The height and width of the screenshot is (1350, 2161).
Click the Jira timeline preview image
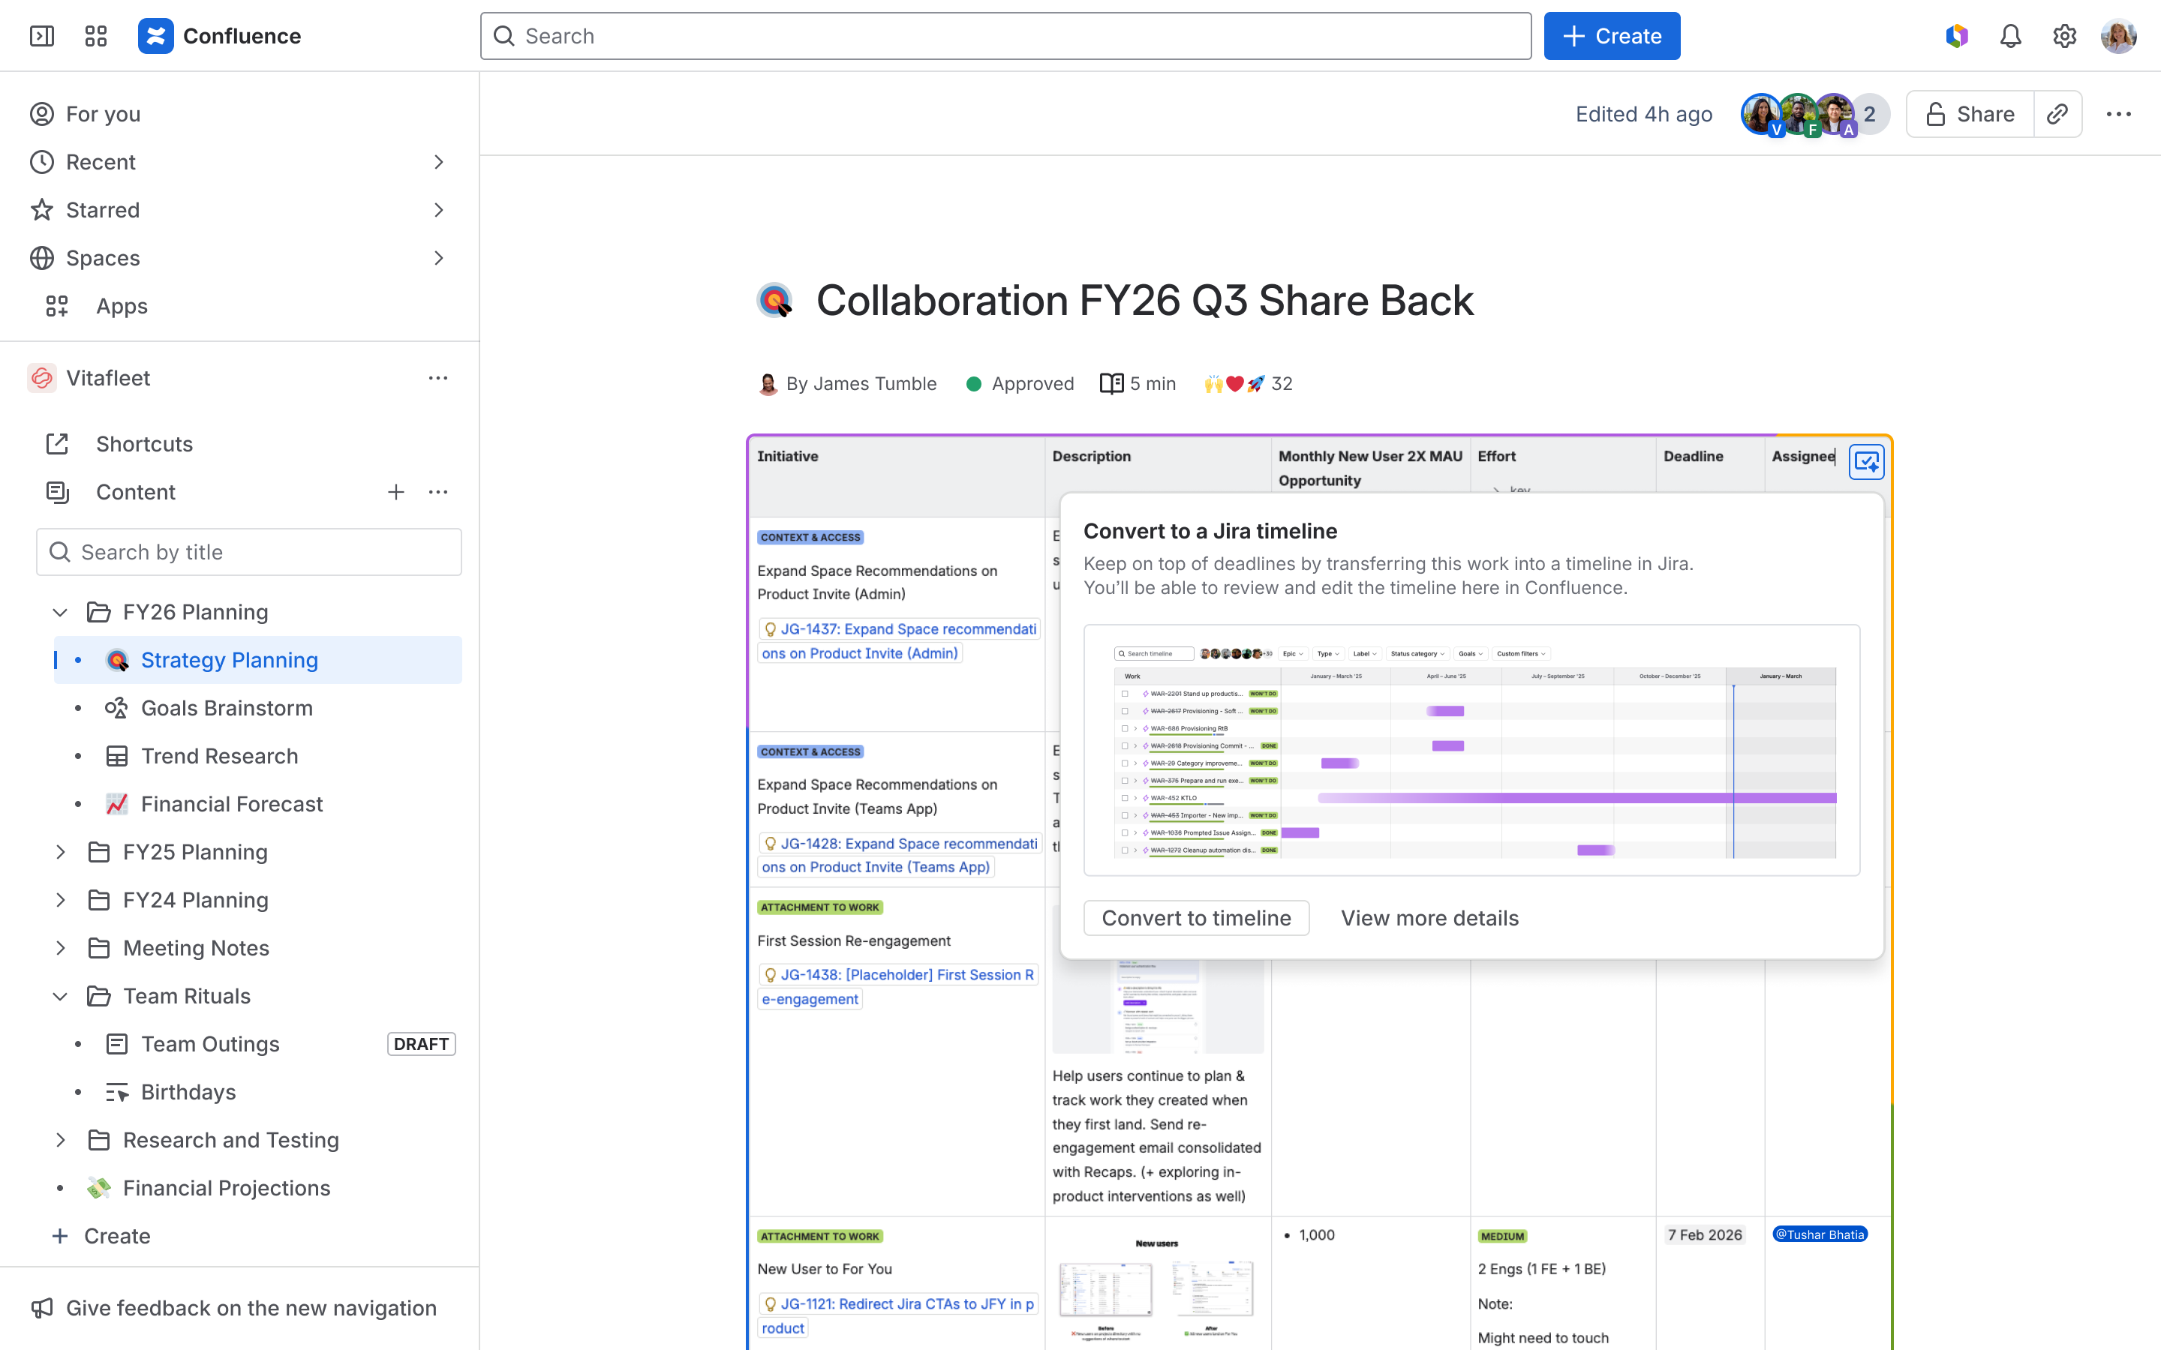click(x=1471, y=750)
